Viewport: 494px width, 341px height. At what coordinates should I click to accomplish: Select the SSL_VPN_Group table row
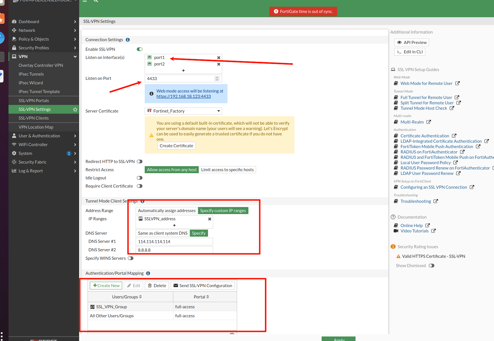[x=162, y=307]
